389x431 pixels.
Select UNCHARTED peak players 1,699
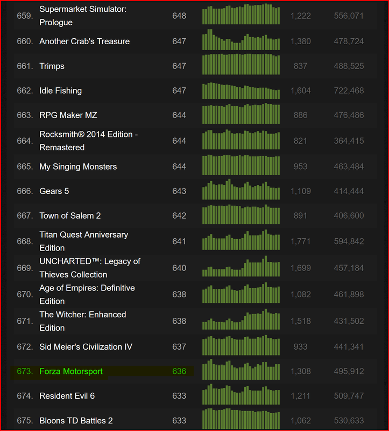[301, 268]
